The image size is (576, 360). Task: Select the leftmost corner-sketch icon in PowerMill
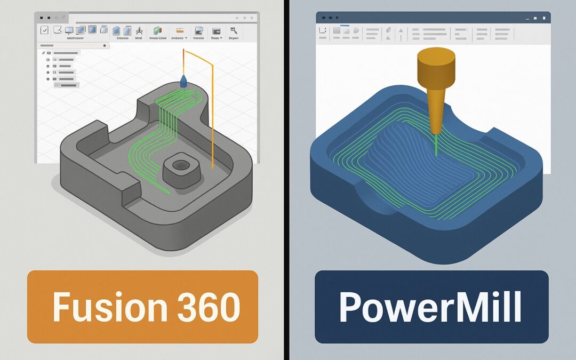pos(322,30)
